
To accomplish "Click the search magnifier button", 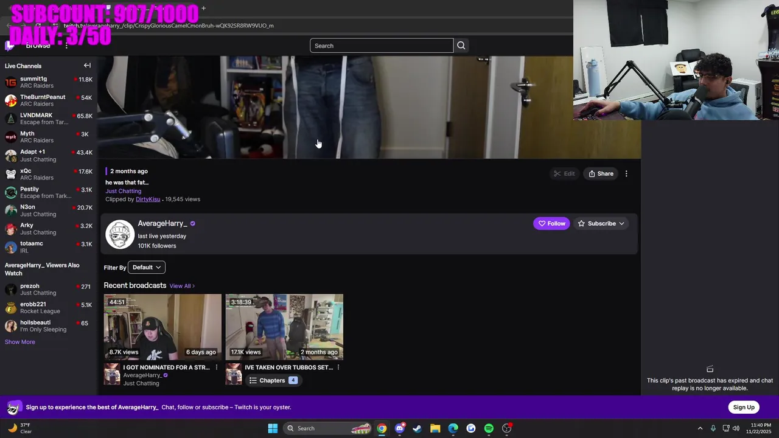I will coord(461,46).
